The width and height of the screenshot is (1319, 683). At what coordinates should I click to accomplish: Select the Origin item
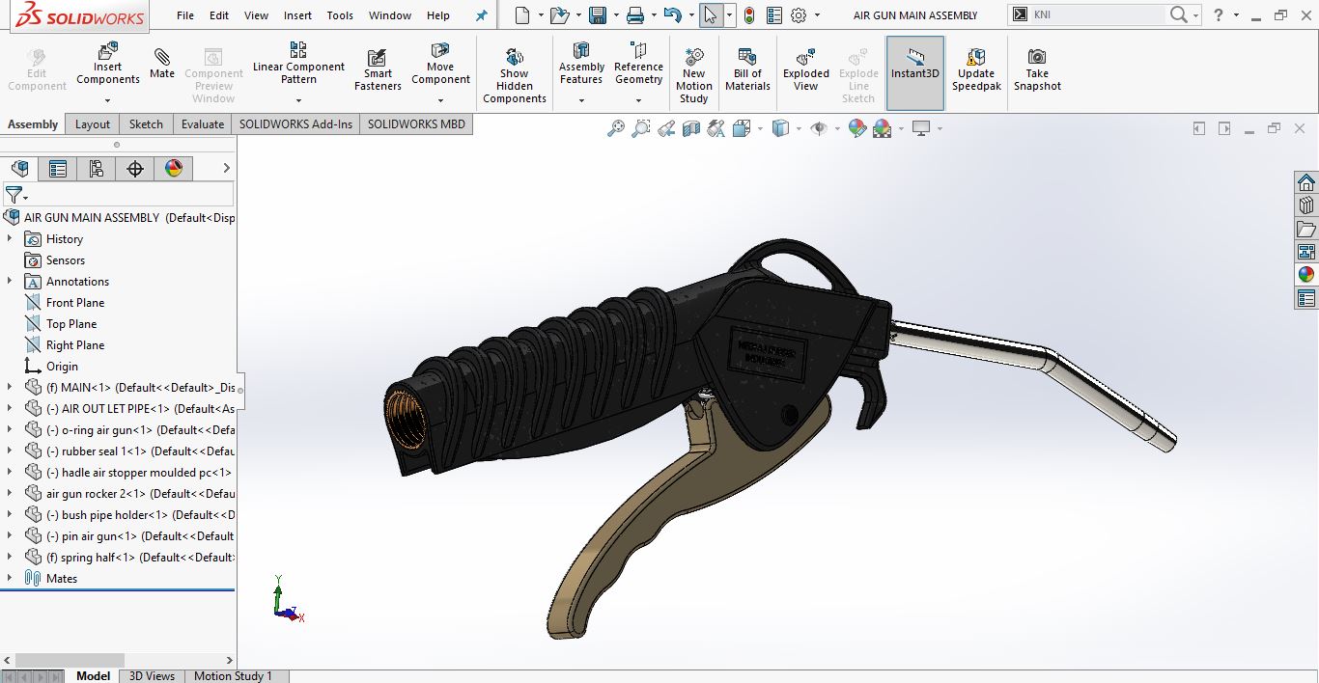pyautogui.click(x=62, y=366)
